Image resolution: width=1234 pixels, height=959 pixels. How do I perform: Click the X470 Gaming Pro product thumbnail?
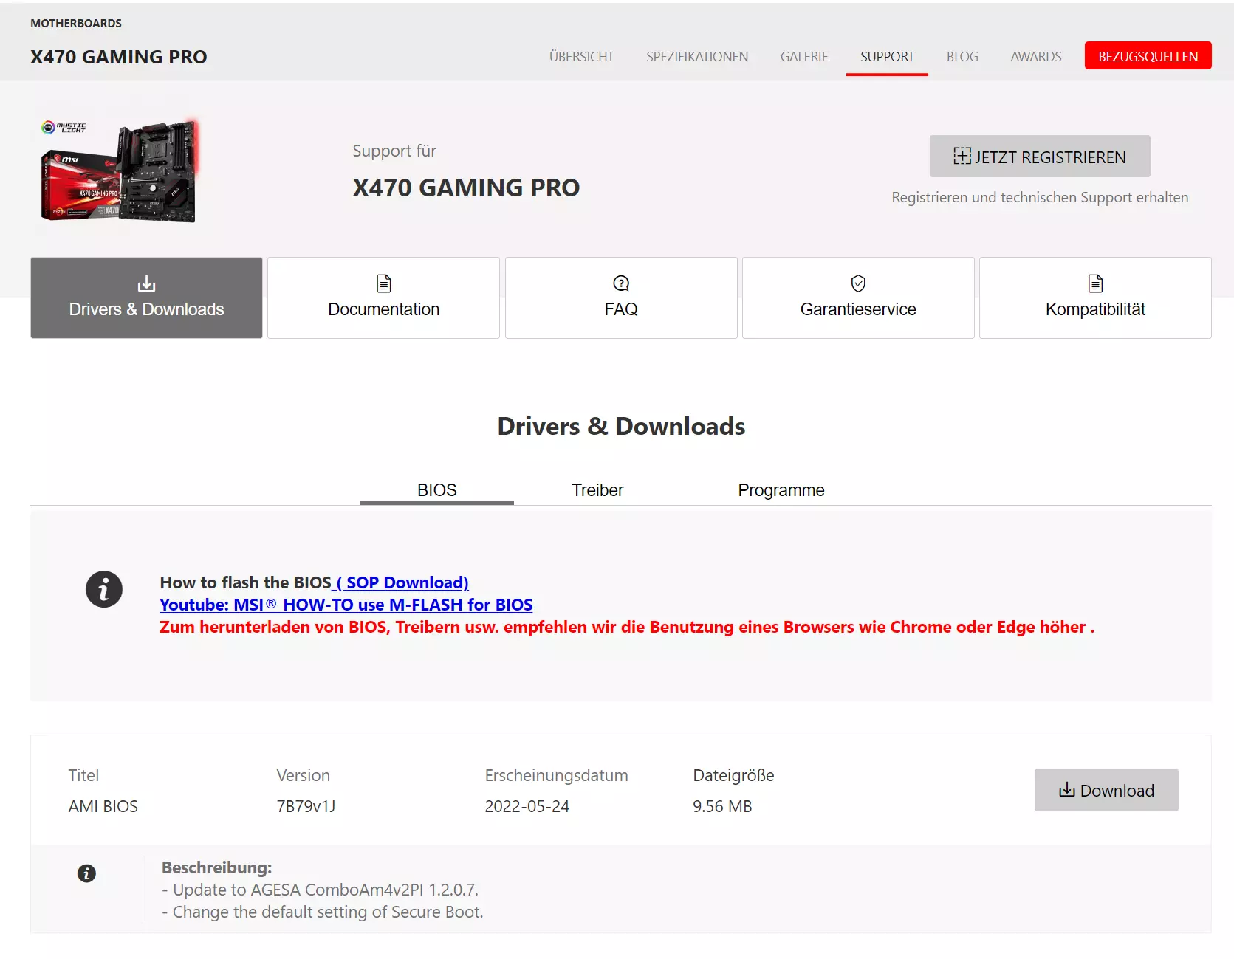click(120, 171)
